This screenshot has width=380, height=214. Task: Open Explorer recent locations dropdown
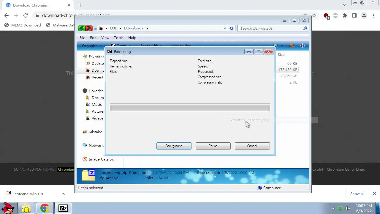point(95,29)
